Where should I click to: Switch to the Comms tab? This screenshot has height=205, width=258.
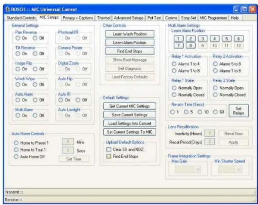point(171,18)
